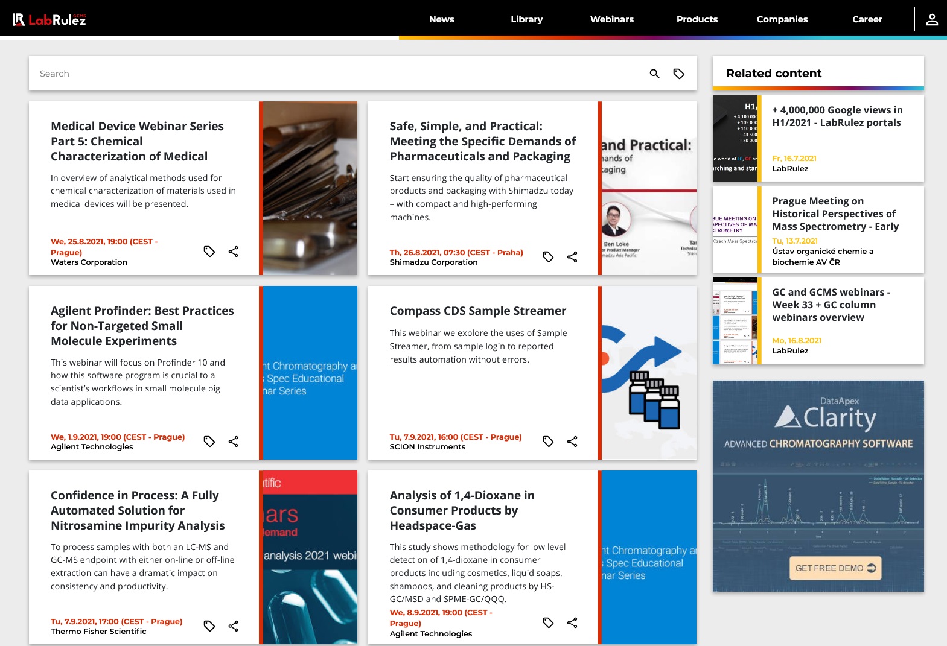Click Compass CDS vials card image

pos(649,373)
